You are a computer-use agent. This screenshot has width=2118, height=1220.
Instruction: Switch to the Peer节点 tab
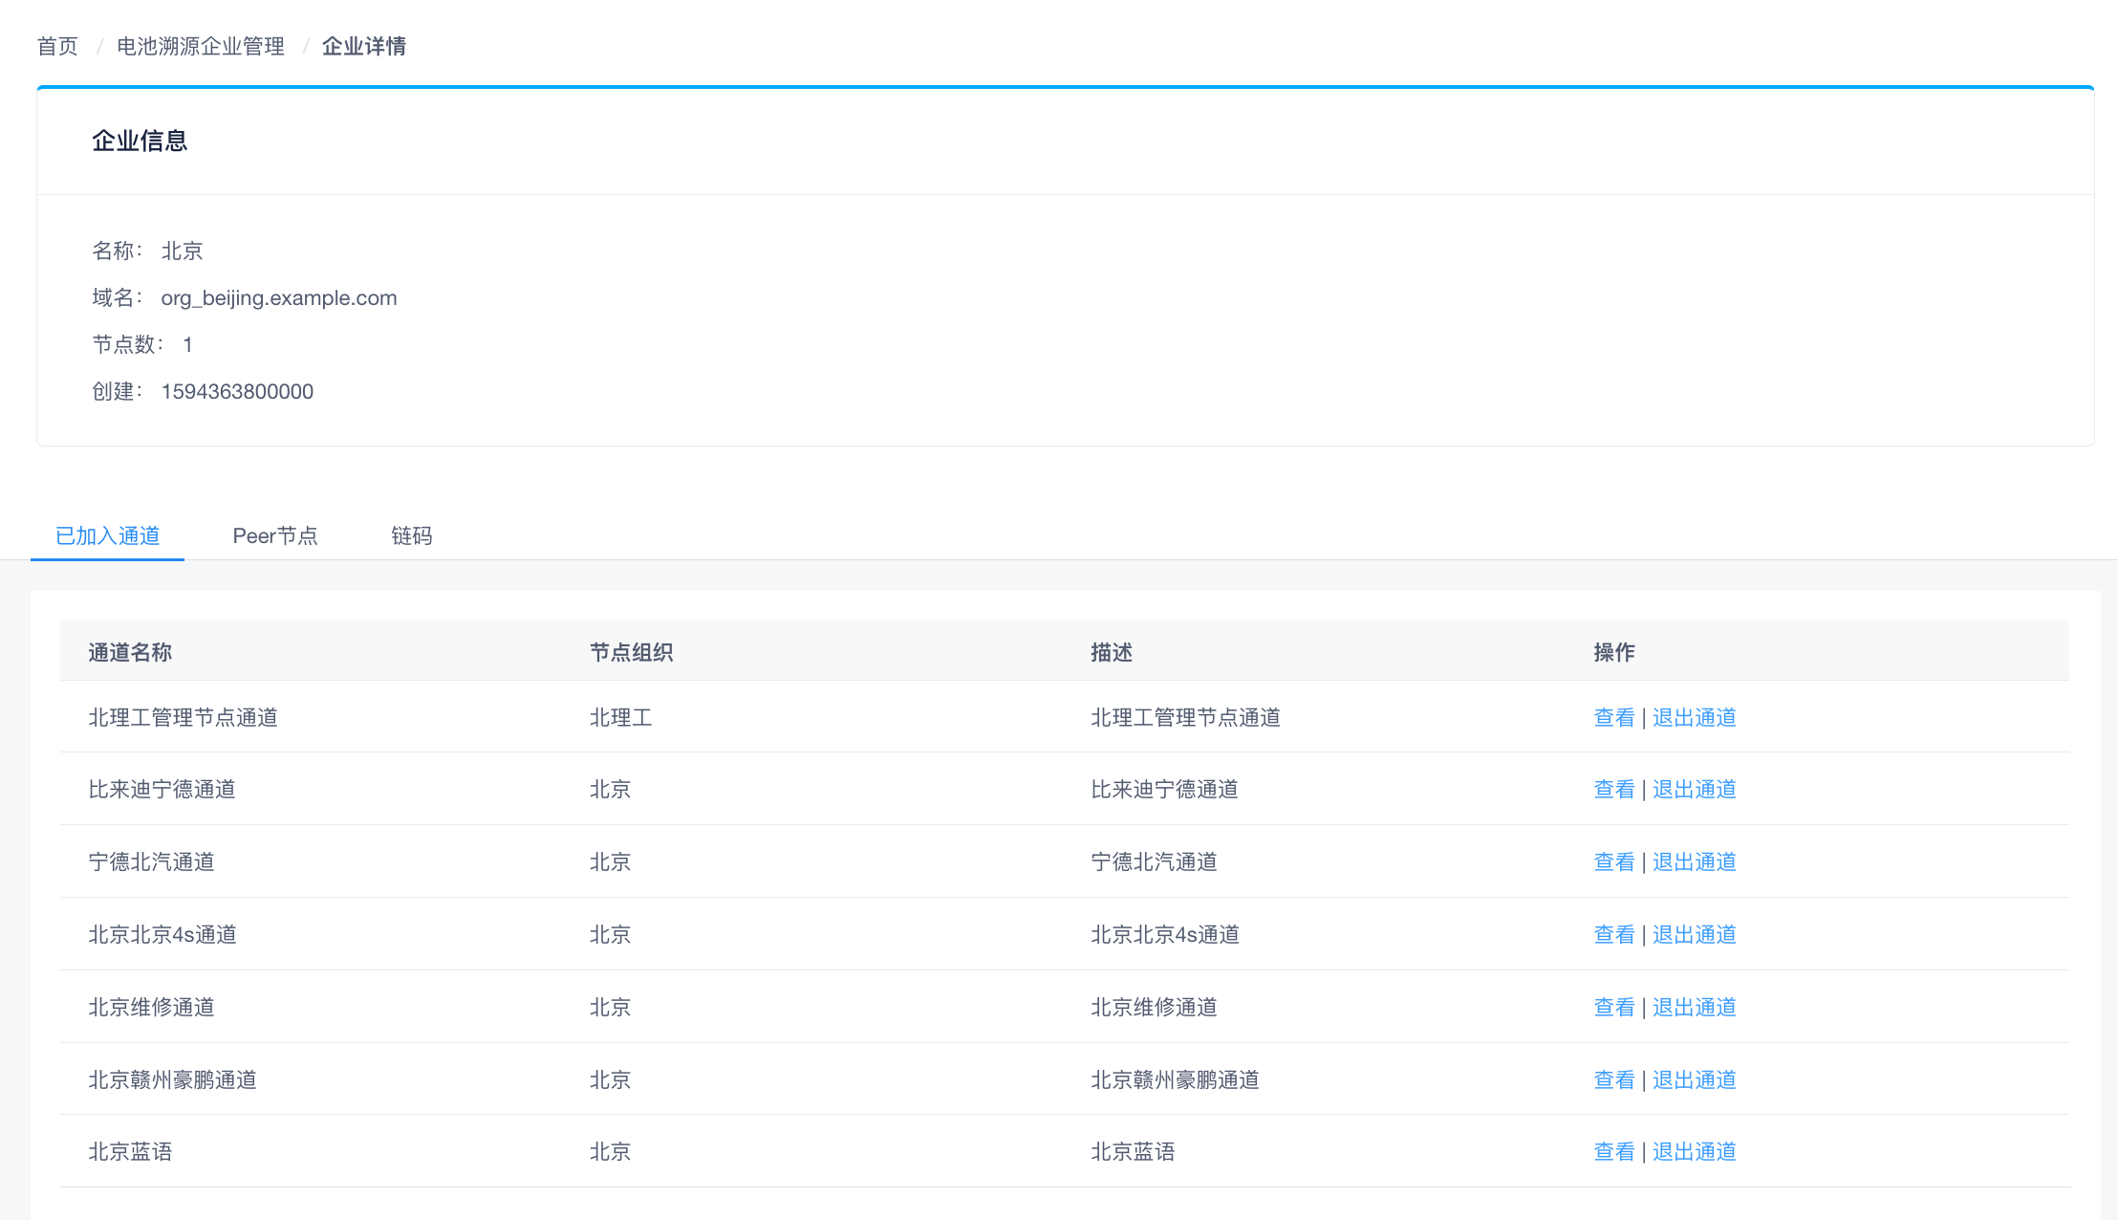pyautogui.click(x=275, y=535)
